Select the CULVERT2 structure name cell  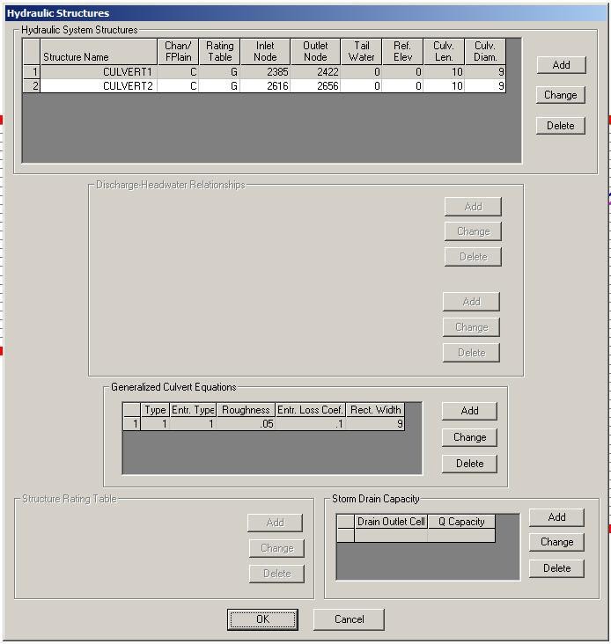click(x=99, y=86)
